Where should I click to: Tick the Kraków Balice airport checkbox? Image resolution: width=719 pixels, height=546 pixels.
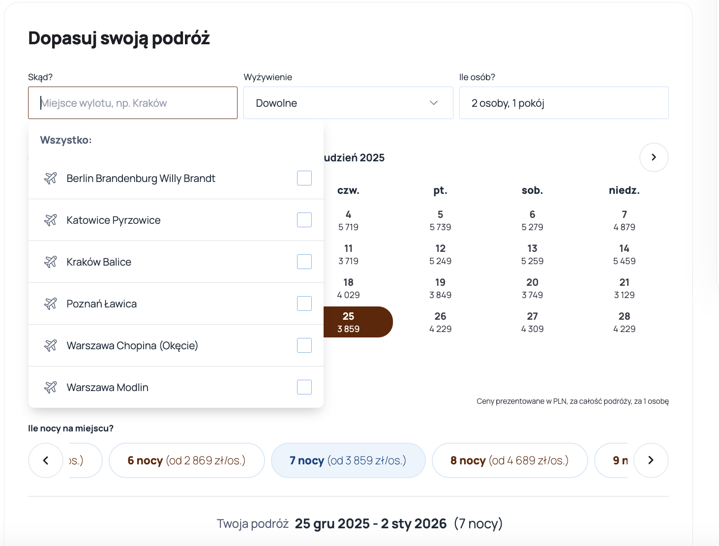pyautogui.click(x=304, y=262)
